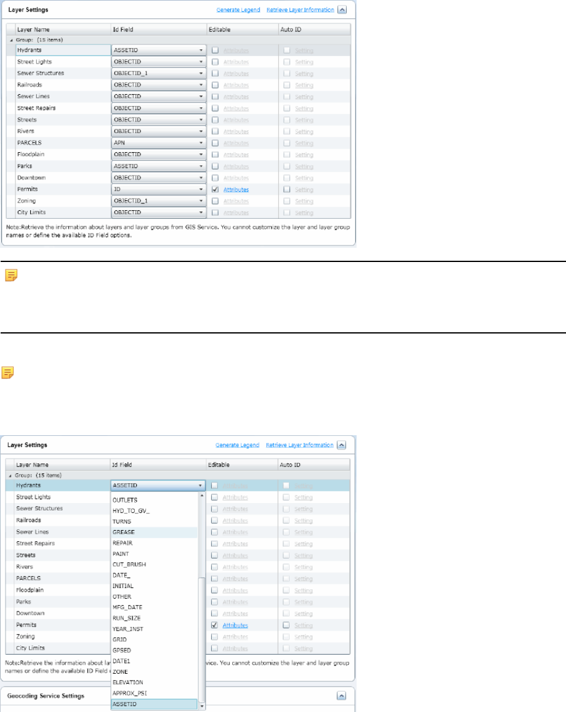
Task: Select Hydrants layer name in panel with closed dropdowns
Action: [x=63, y=50]
